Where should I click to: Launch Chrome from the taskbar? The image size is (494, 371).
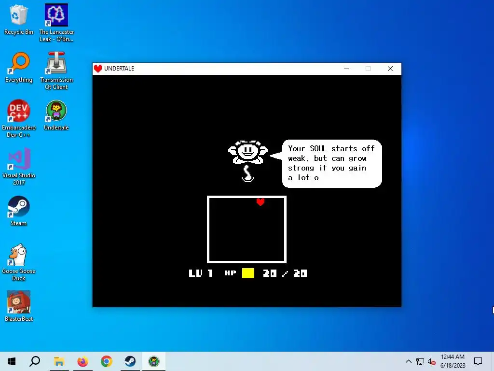pos(107,361)
